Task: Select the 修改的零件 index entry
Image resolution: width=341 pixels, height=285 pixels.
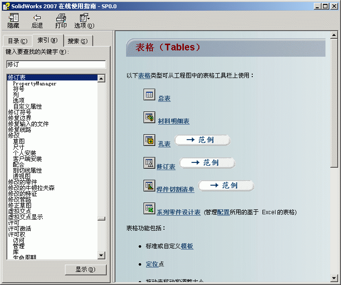Action: pyautogui.click(x=22, y=182)
